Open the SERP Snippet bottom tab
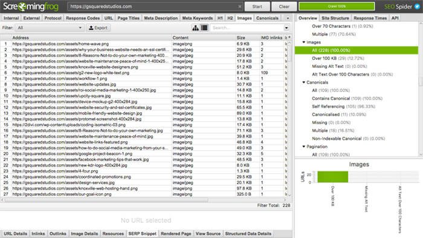Image resolution: width=423 pixels, height=238 pixels. click(x=143, y=234)
